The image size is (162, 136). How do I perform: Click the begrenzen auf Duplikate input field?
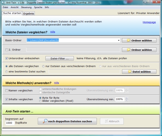pyautogui.click(x=10, y=123)
